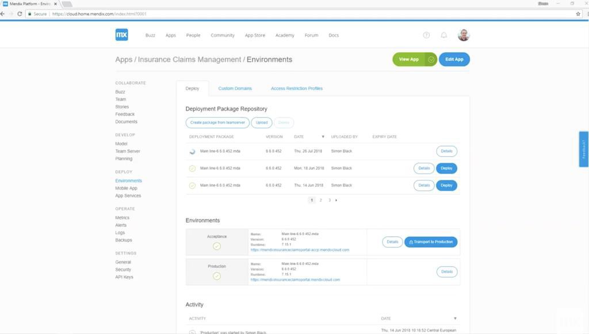Open Insurance Claims Management breadcrumb link

point(189,60)
